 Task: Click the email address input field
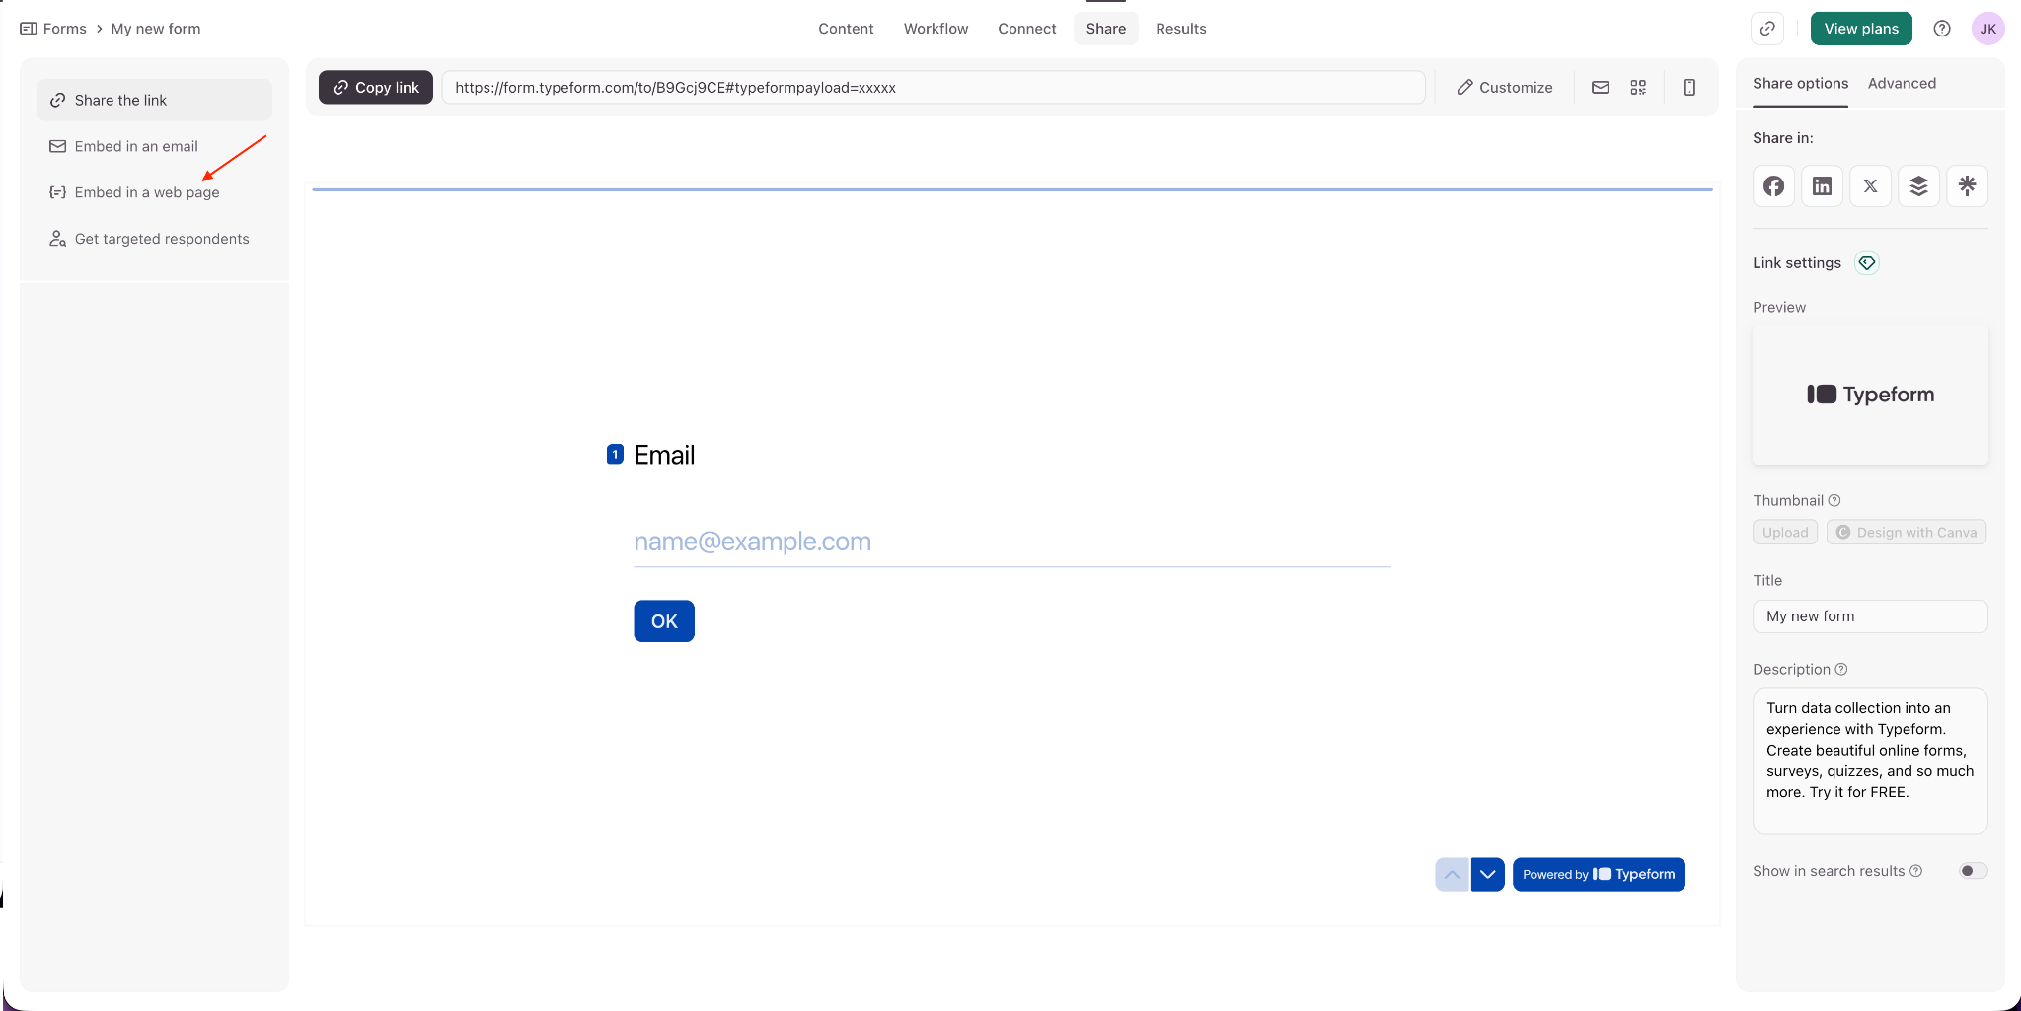tap(1011, 542)
